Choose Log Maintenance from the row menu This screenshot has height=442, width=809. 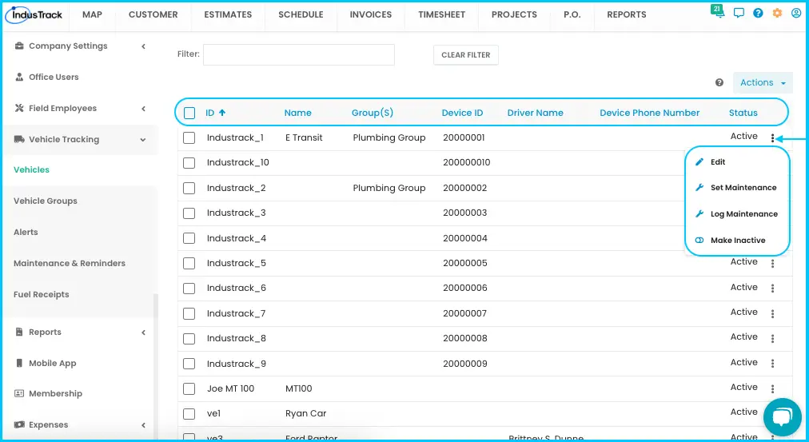(737, 214)
